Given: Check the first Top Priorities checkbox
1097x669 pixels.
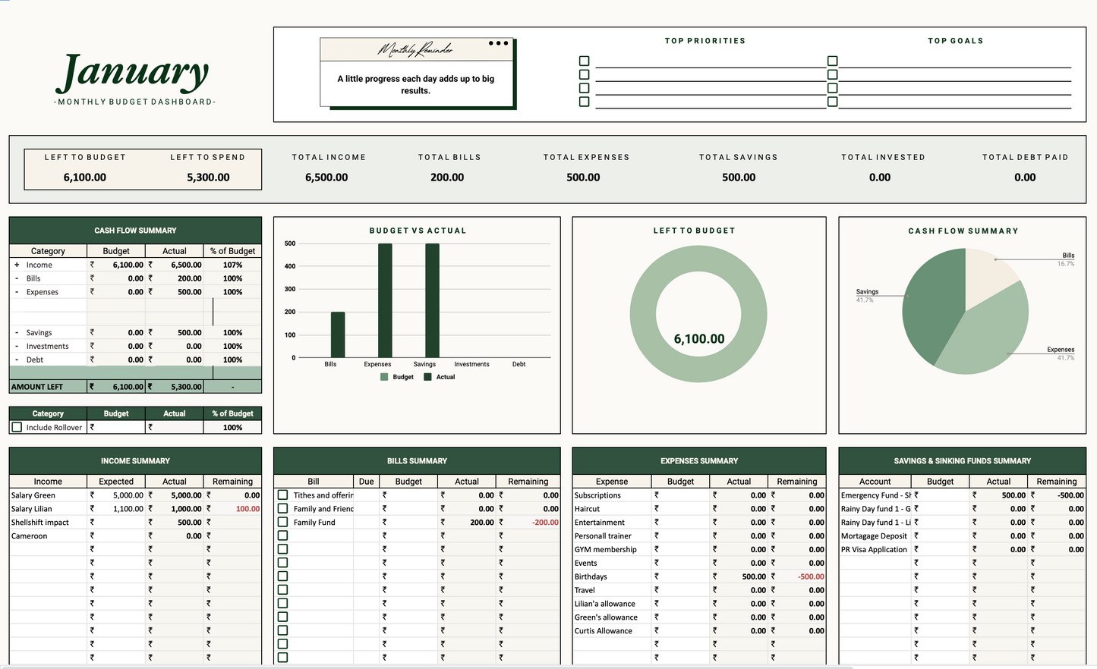Looking at the screenshot, I should [x=584, y=61].
